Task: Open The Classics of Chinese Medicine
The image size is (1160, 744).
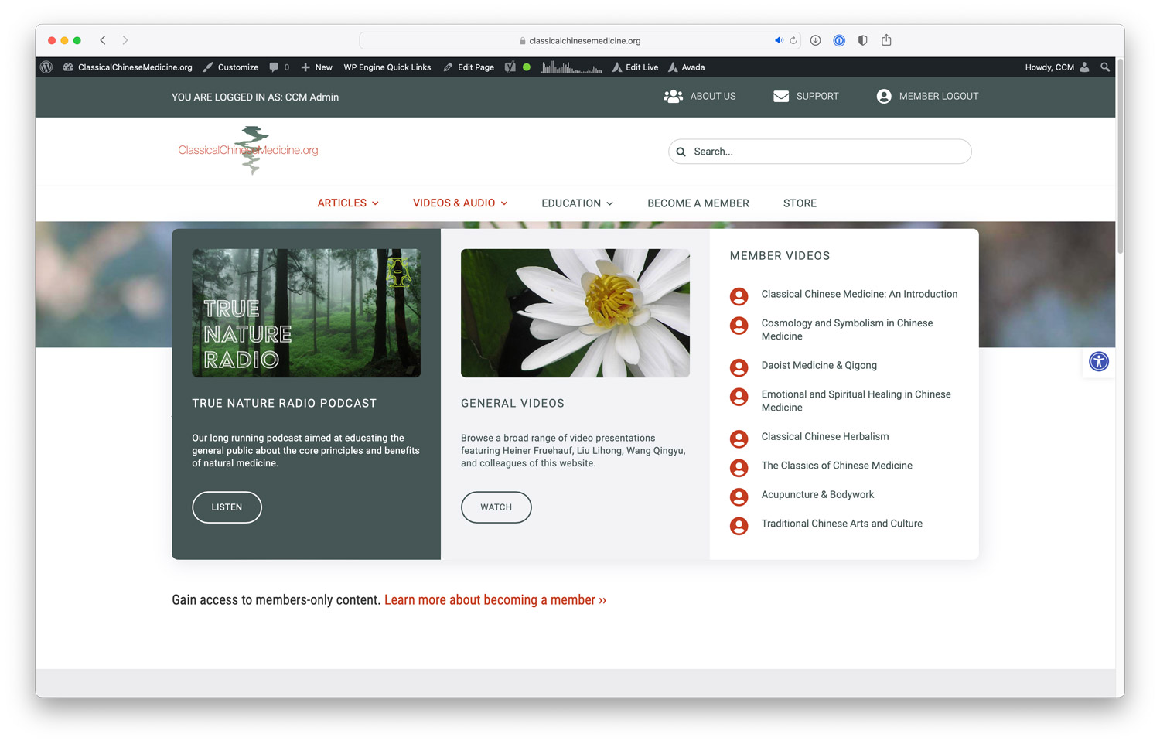Action: (x=837, y=466)
